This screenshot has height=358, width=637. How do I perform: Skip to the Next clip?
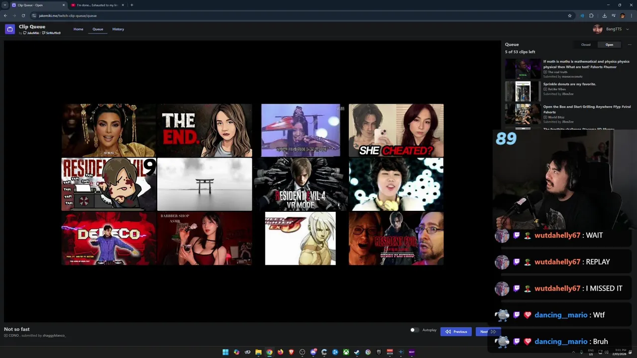488,332
